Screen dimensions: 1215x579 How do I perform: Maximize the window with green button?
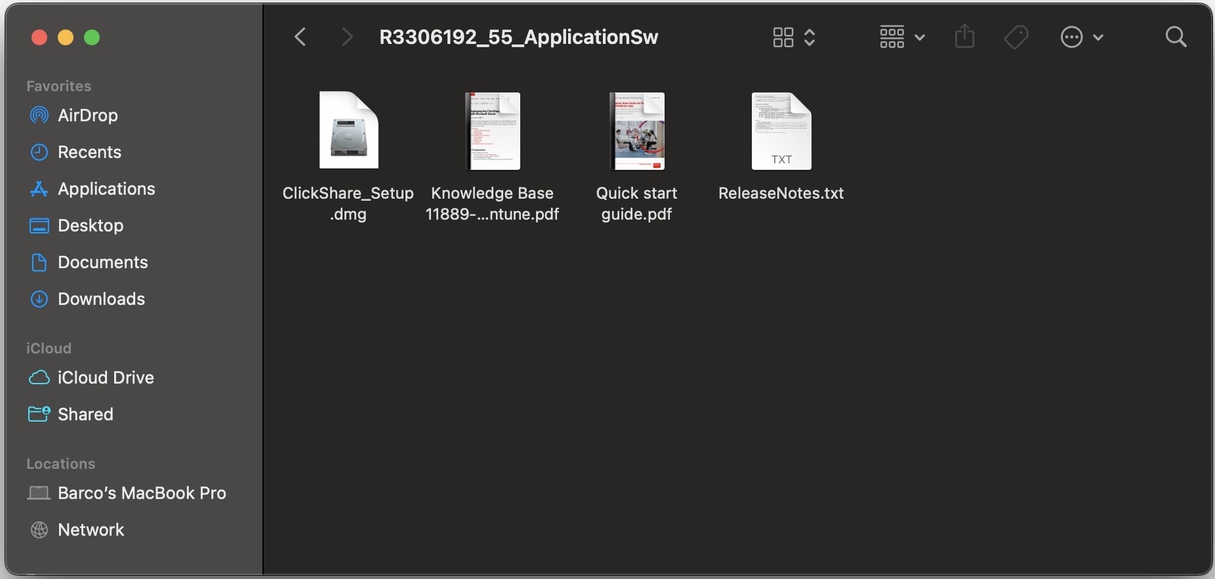92,37
